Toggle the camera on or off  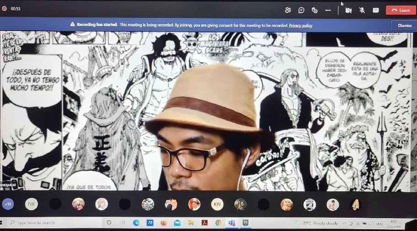(348, 10)
